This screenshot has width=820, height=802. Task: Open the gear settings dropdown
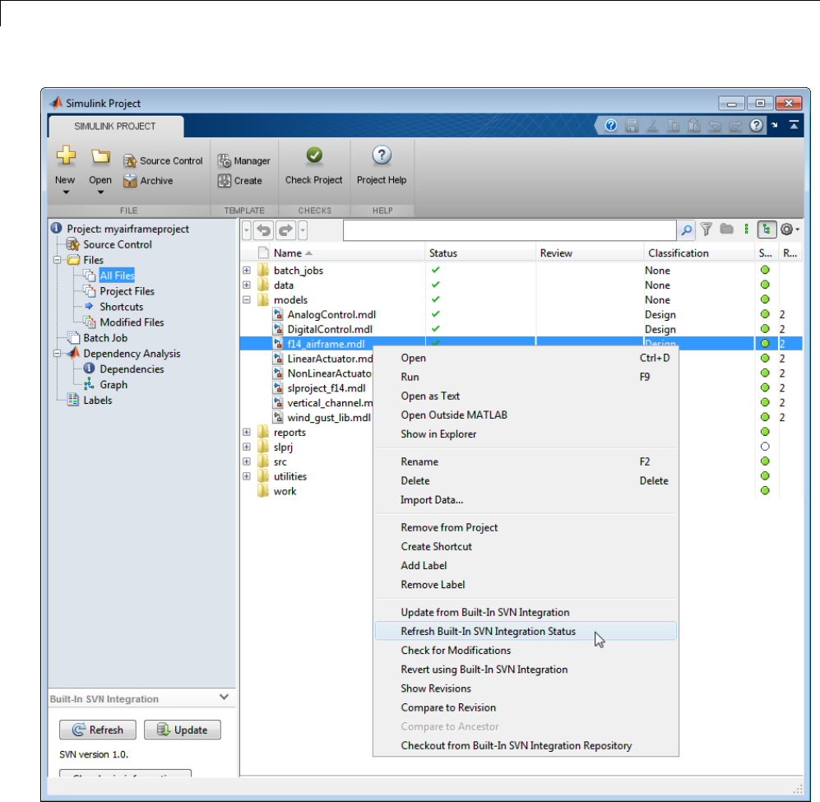tap(789, 229)
